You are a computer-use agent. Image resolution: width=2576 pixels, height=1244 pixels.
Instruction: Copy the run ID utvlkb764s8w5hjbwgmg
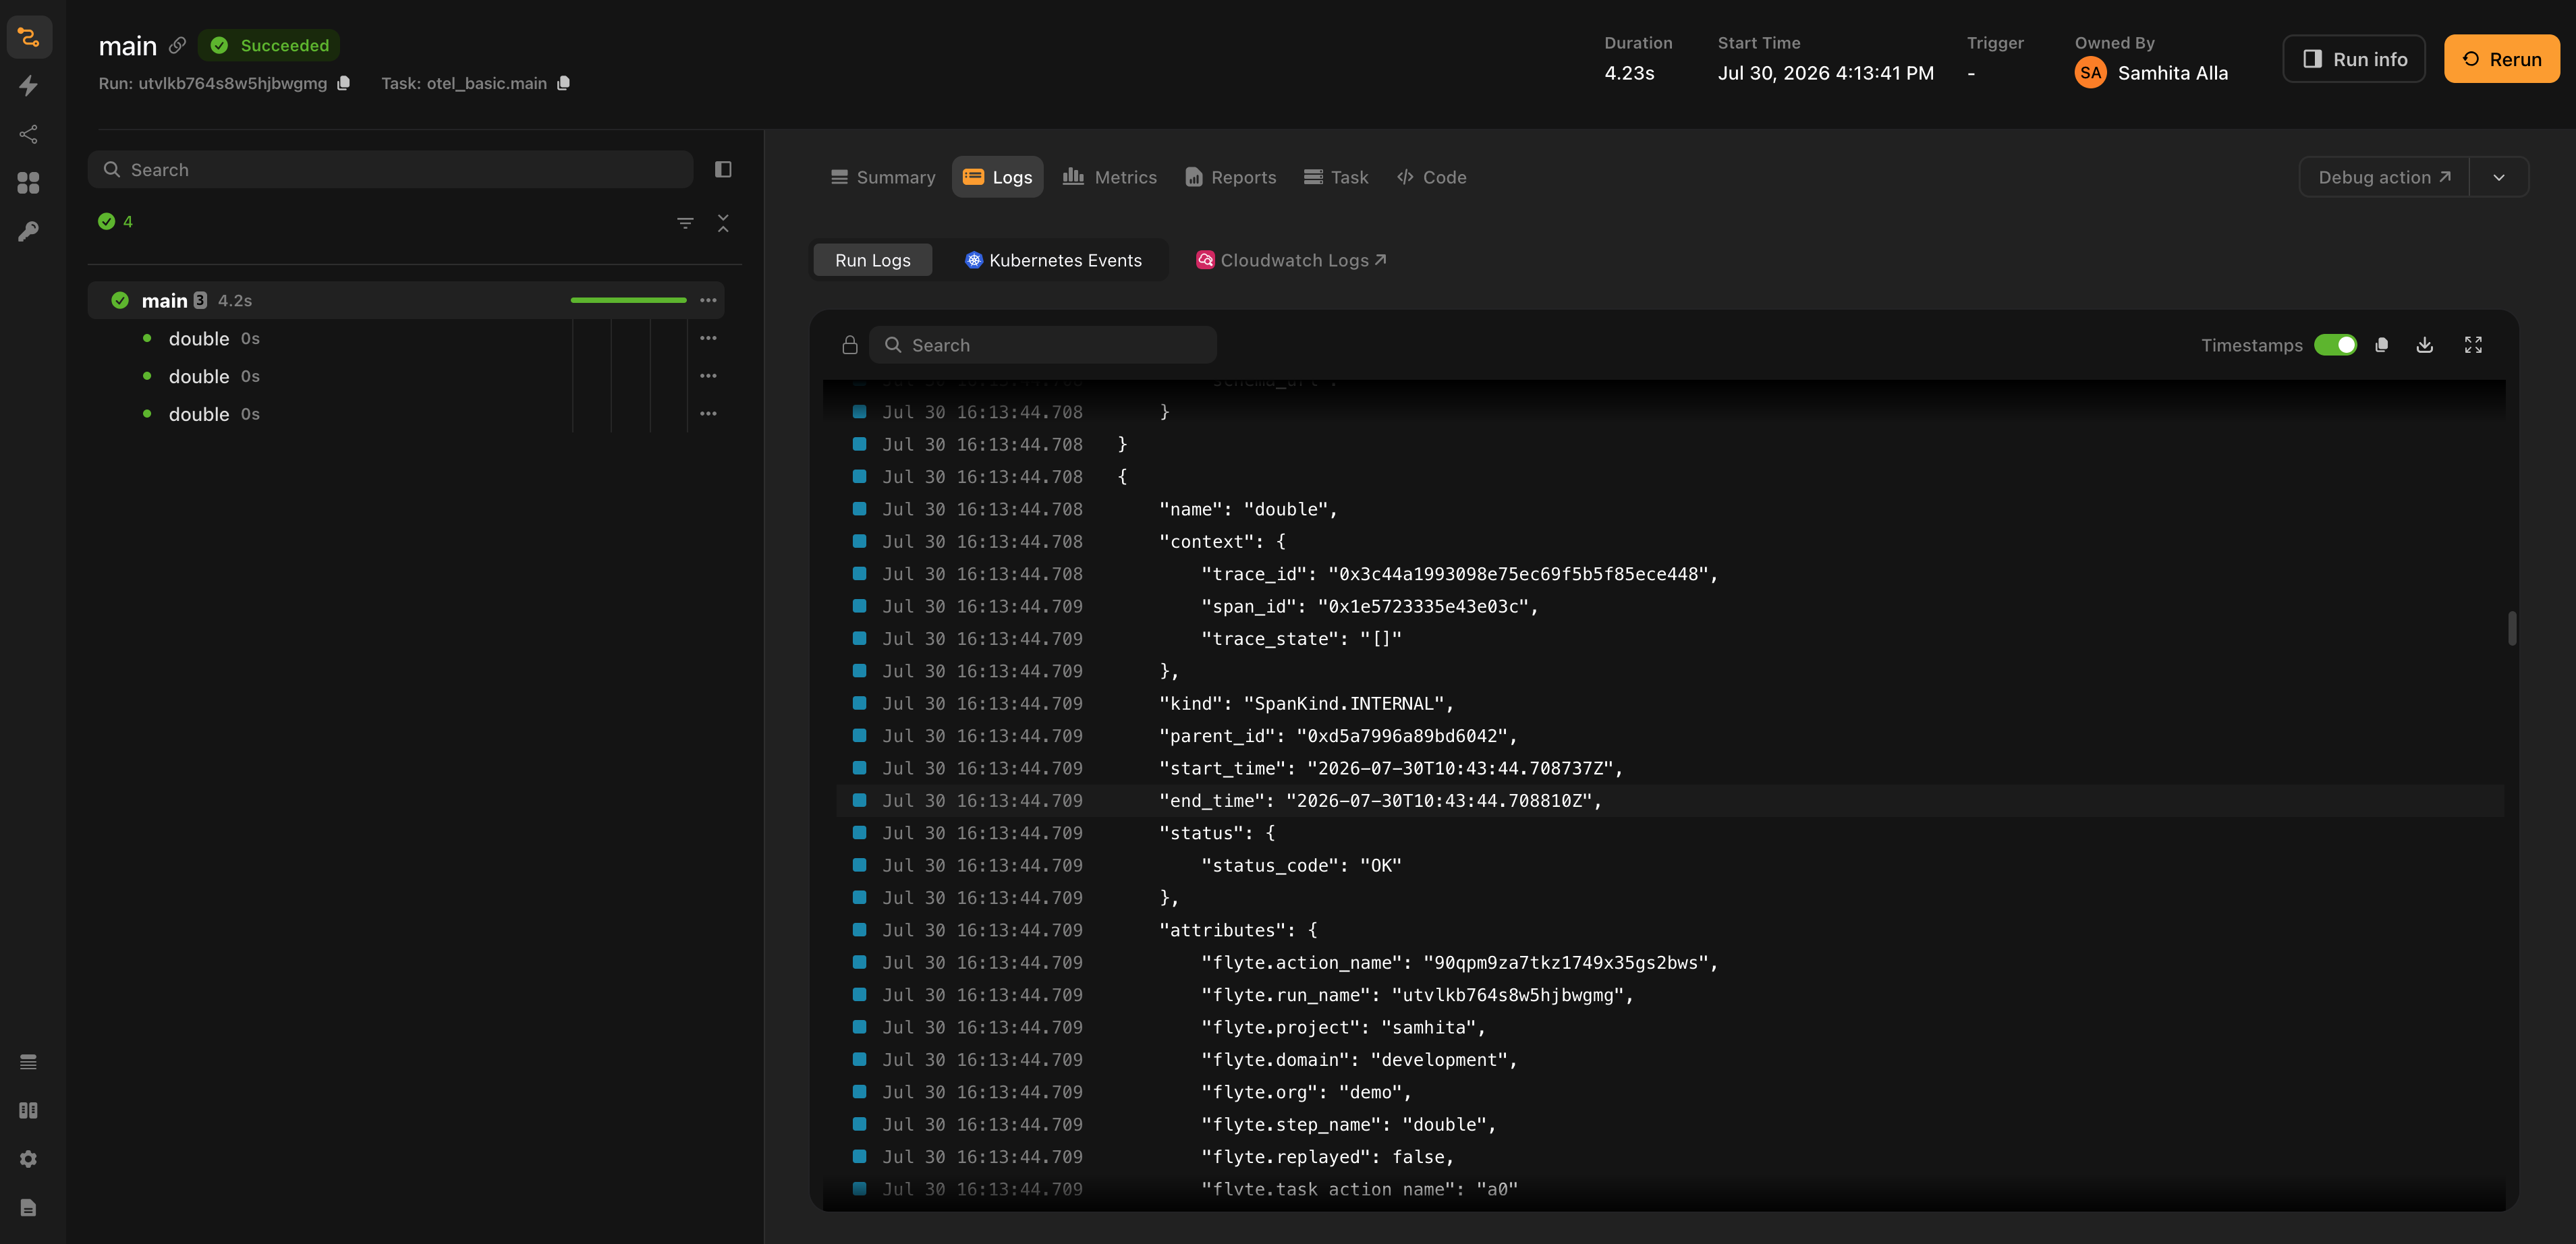coord(344,83)
